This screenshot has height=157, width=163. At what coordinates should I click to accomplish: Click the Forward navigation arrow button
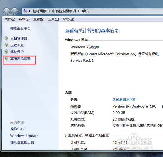[15, 11]
